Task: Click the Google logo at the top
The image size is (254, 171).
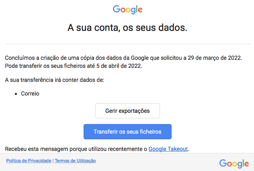Action: (127, 10)
